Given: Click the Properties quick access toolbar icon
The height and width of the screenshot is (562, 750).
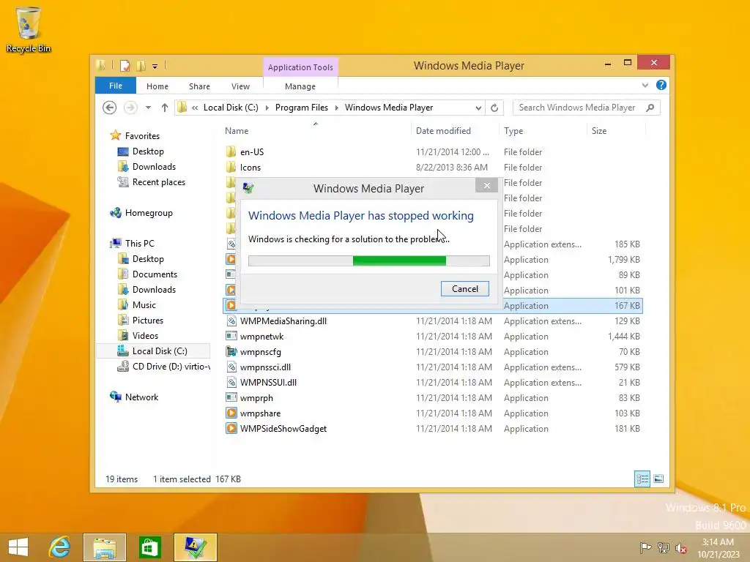Looking at the screenshot, I should tap(125, 66).
